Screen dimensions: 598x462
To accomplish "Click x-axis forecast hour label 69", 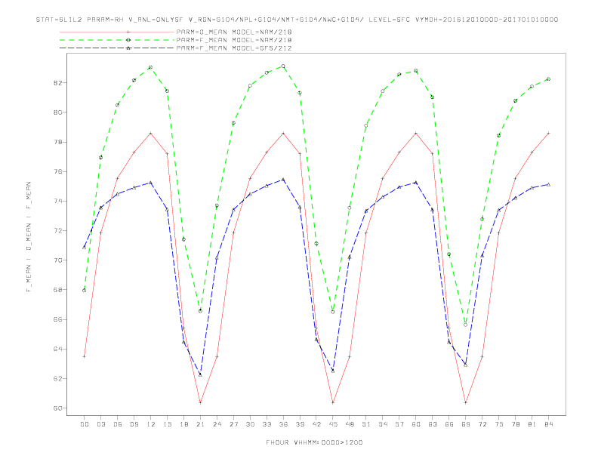I will (466, 424).
